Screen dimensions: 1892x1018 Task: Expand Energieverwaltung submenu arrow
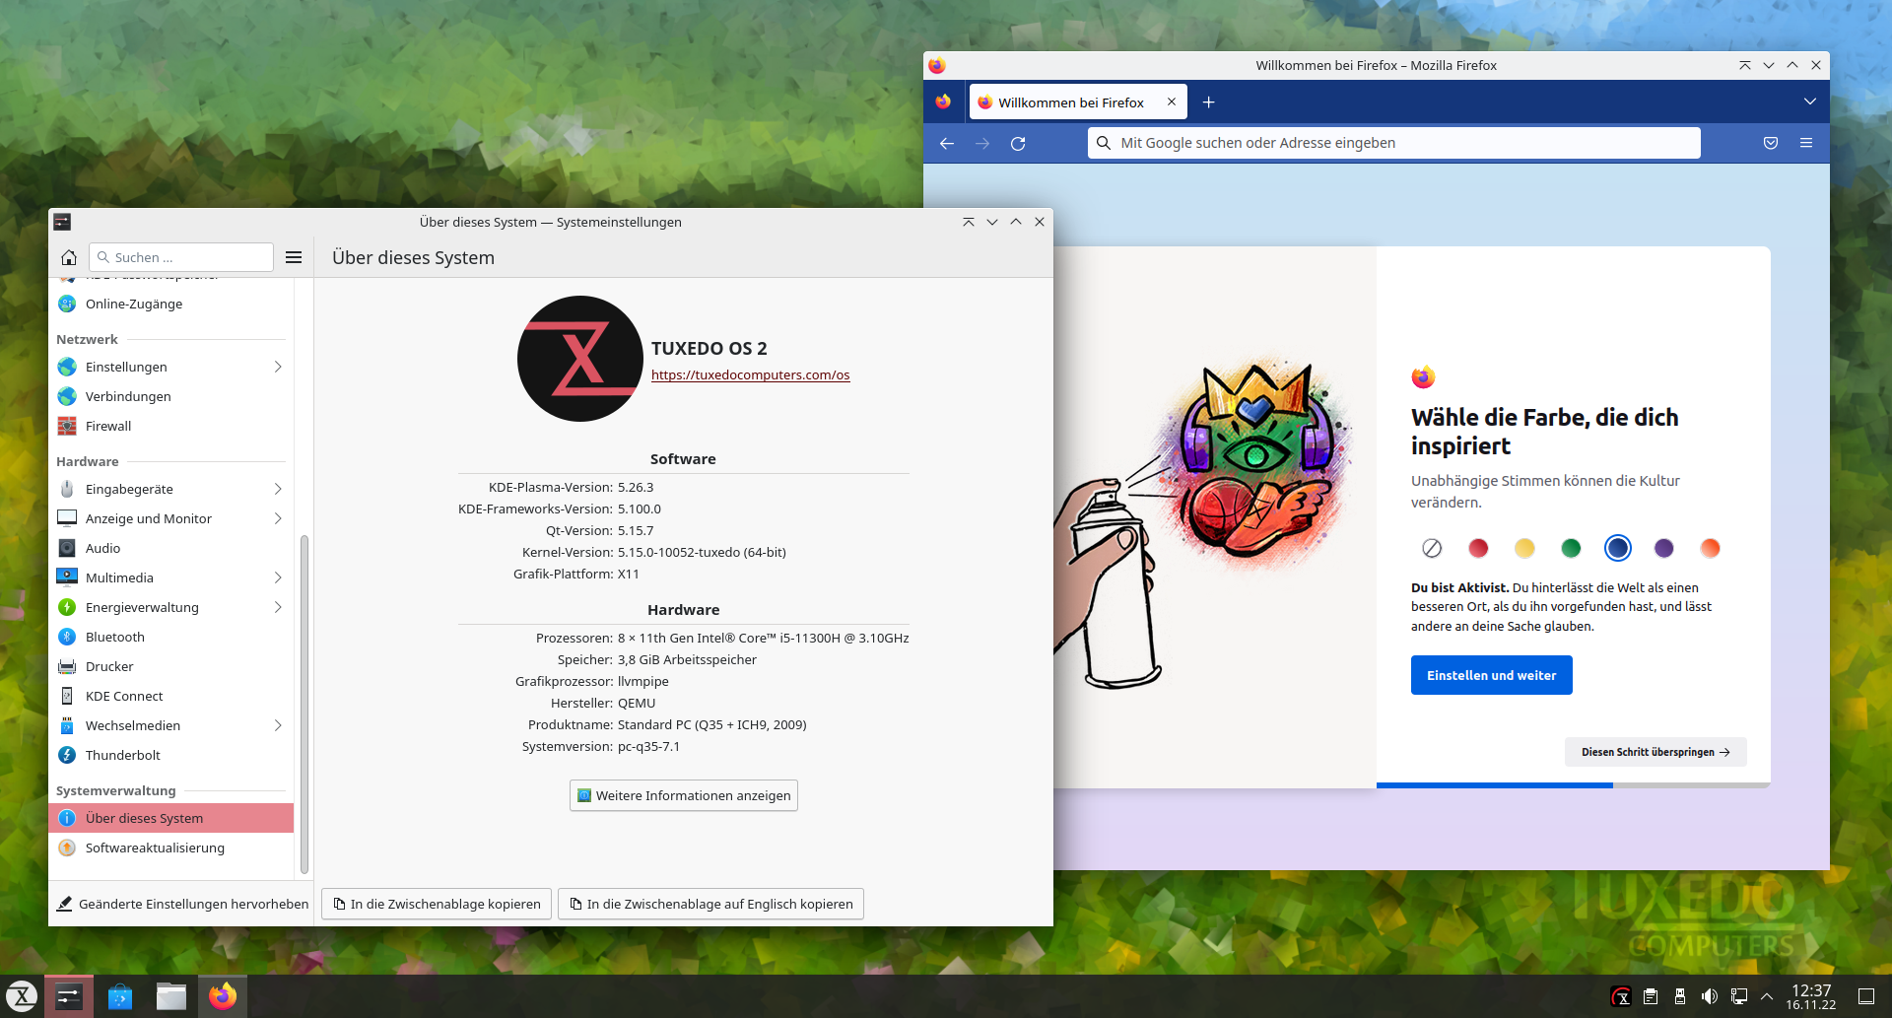pyautogui.click(x=278, y=607)
